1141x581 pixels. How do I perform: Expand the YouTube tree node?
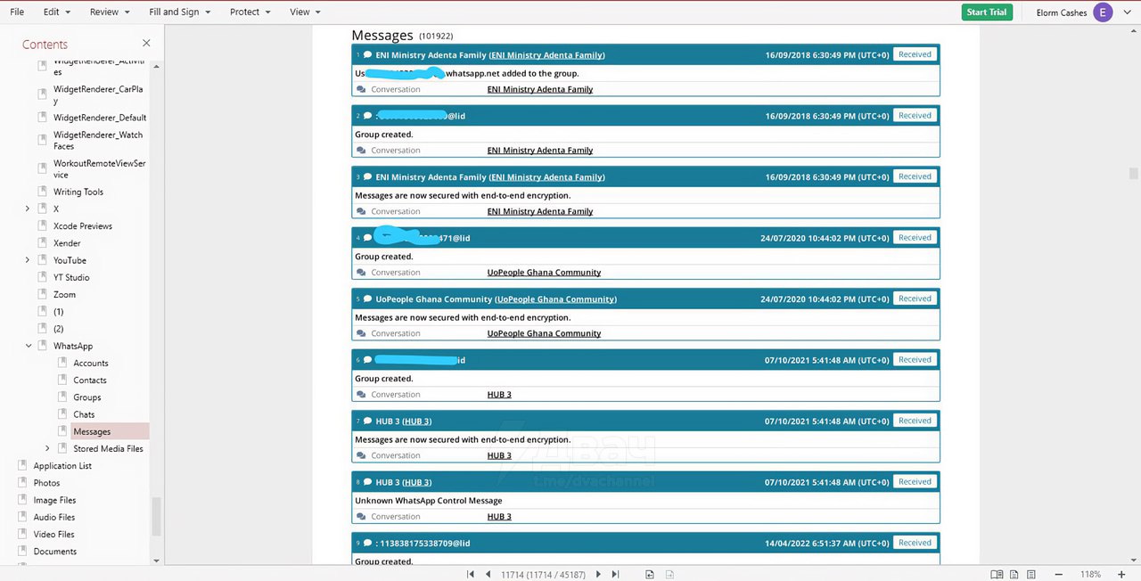coord(28,260)
